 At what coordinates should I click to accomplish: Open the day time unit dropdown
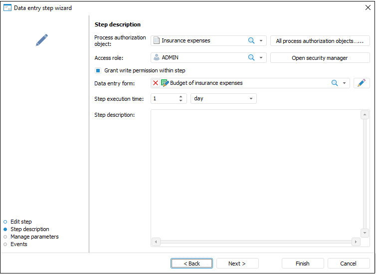coord(251,99)
